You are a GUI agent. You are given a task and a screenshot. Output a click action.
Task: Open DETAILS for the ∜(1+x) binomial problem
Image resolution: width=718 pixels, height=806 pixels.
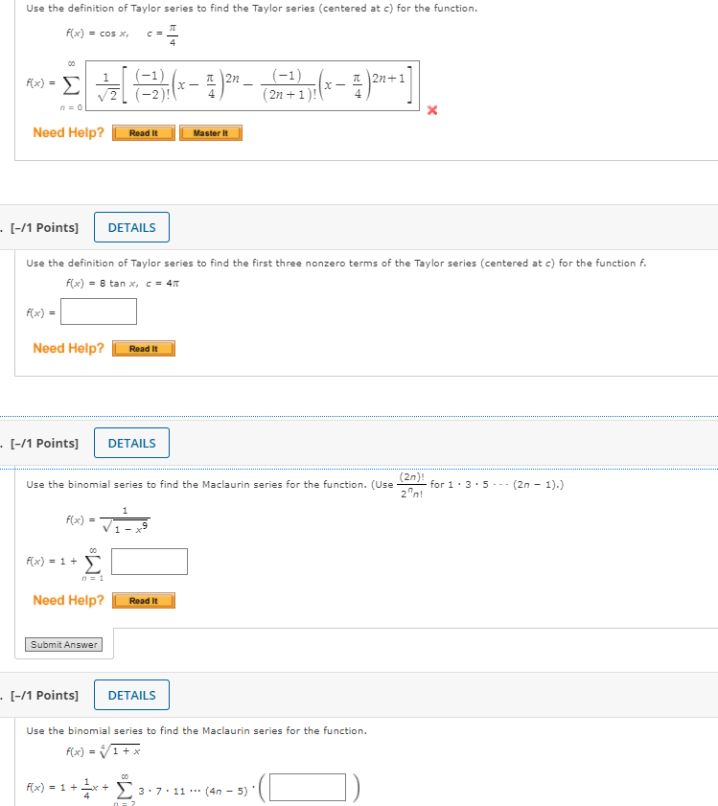coord(131,695)
